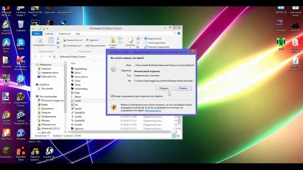Click Выделить все in ribbon

pos(153,39)
